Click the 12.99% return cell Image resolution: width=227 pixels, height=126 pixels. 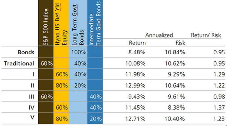(x=135, y=86)
